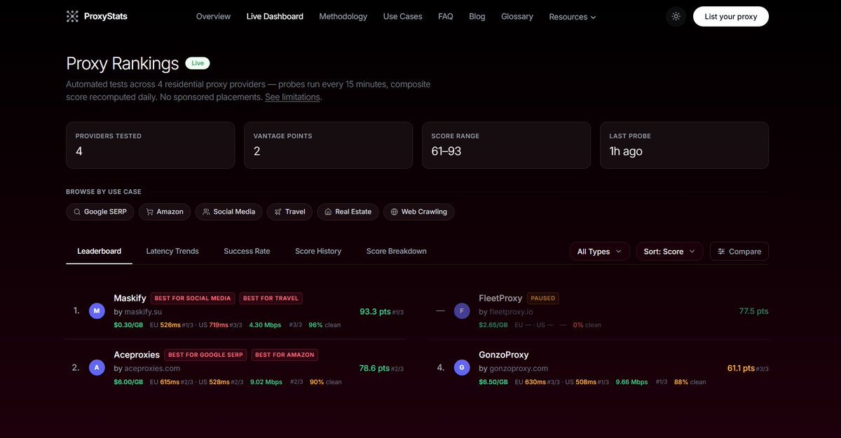Click Aceproxies' 78.6 pts score
841x438 pixels.
375,368
